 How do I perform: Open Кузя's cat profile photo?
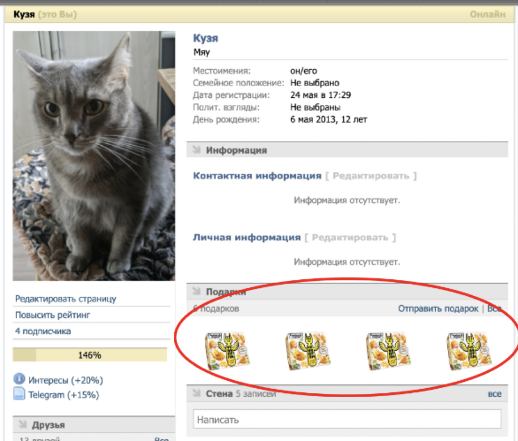click(94, 156)
